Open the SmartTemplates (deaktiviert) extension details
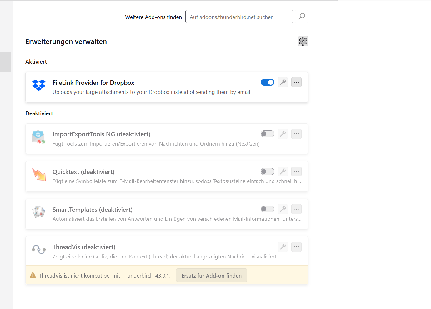Viewport: 431px width, 309px height. 93,210
